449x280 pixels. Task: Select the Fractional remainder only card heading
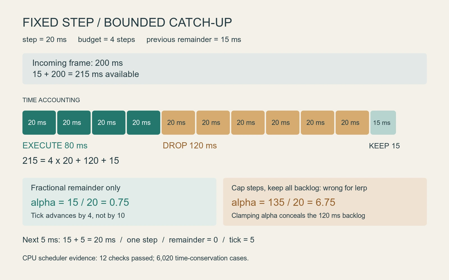(x=75, y=188)
